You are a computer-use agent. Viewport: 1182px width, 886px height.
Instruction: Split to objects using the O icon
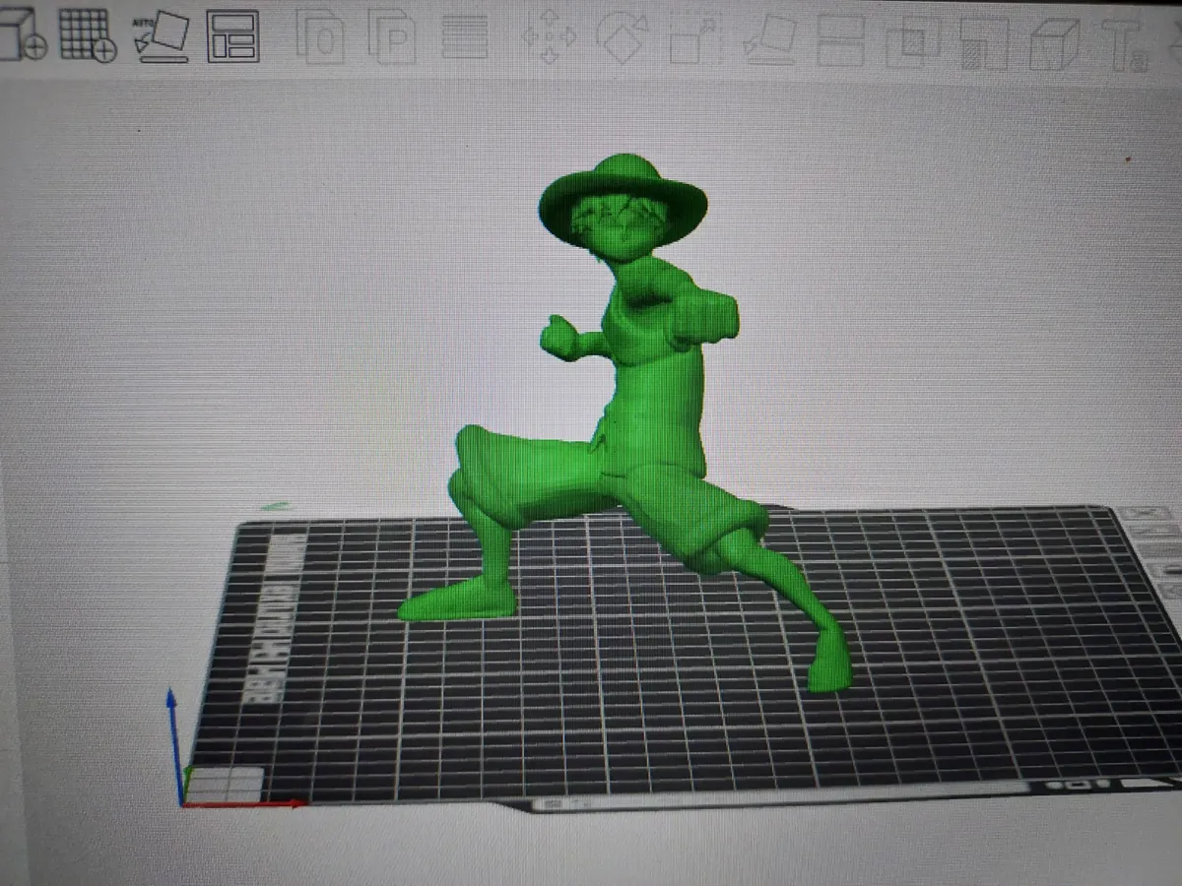[x=321, y=37]
